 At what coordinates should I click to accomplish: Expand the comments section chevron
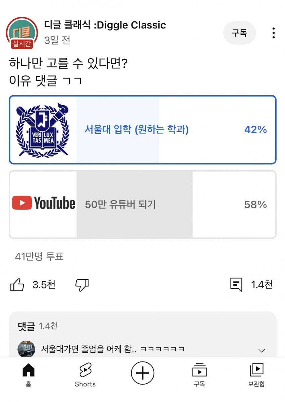click(262, 351)
